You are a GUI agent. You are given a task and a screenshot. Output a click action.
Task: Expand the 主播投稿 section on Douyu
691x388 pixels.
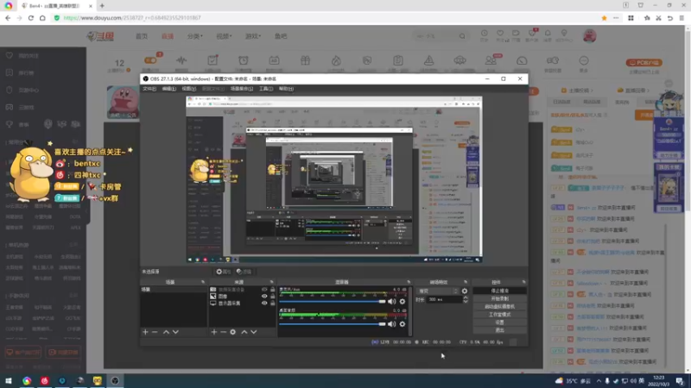pos(577,91)
